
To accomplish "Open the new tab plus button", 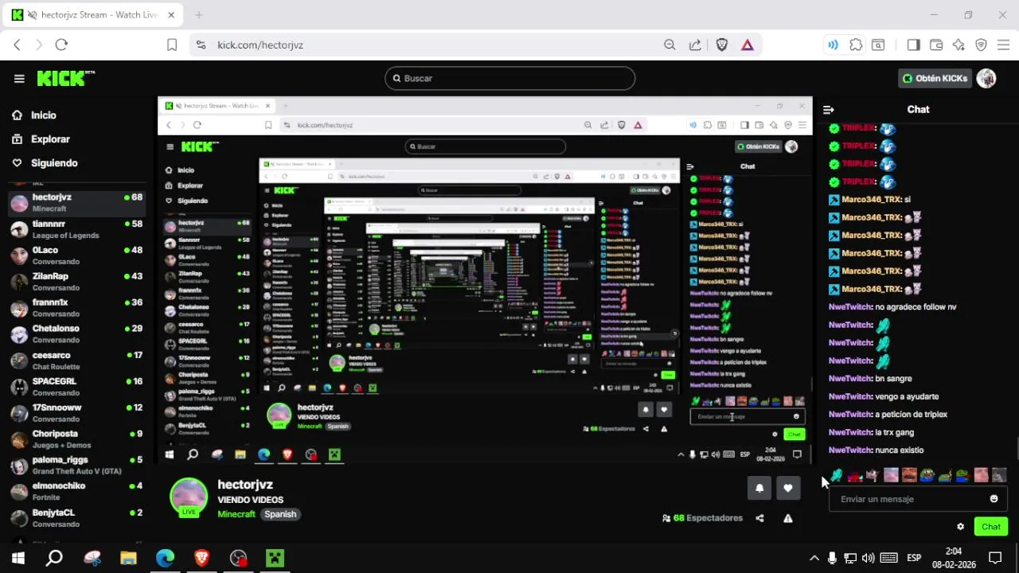I will coord(199,15).
